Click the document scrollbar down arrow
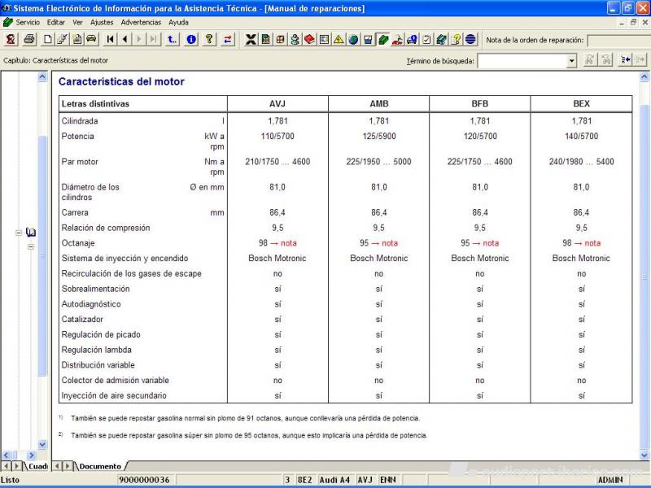Image resolution: width=651 pixels, height=488 pixels. pyautogui.click(x=644, y=455)
